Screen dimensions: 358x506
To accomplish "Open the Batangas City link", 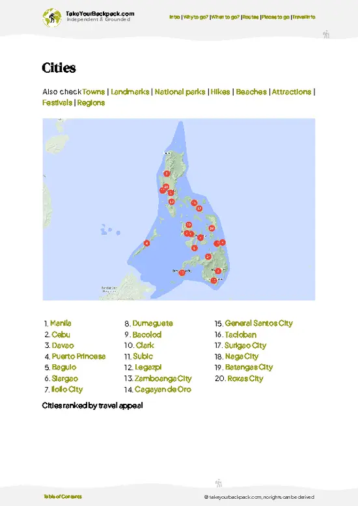I will [x=249, y=367].
